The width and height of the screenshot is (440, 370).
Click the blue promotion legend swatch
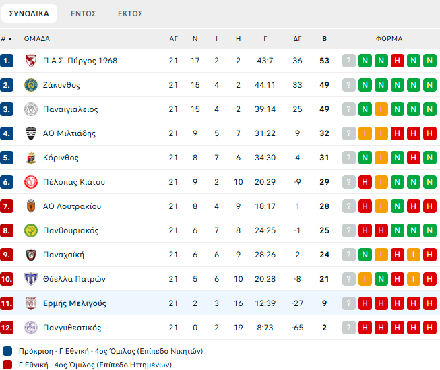point(7,351)
